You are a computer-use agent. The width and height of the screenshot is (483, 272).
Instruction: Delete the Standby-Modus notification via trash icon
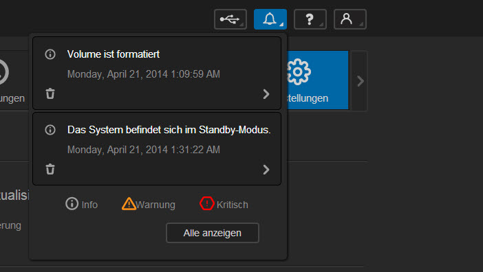tap(50, 170)
